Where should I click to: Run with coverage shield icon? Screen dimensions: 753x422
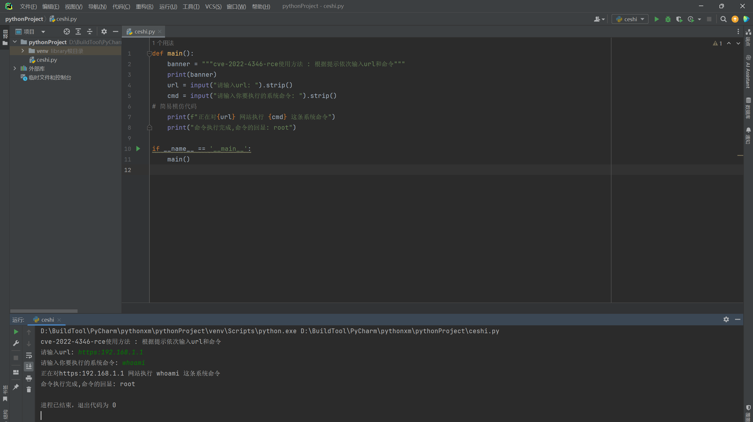pos(679,19)
